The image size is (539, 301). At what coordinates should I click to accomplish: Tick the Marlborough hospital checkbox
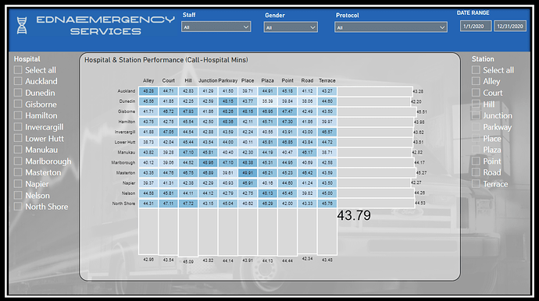18,161
